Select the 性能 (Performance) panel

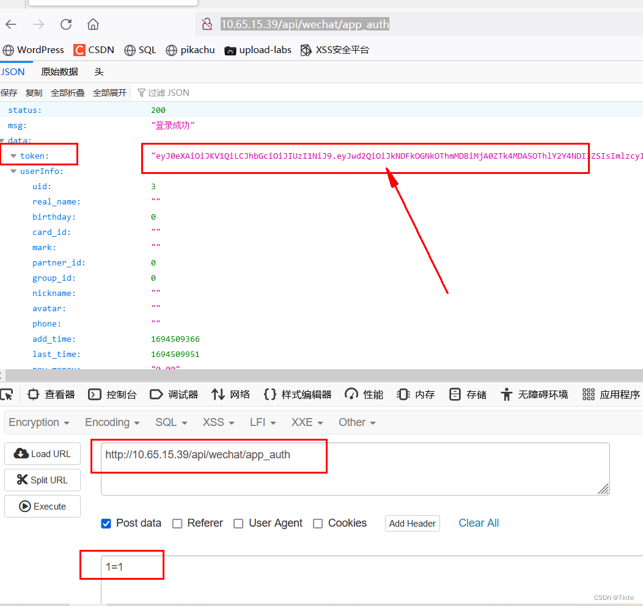point(372,394)
